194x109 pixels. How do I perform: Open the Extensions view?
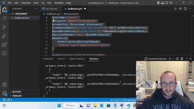pyautogui.click(x=4, y=45)
